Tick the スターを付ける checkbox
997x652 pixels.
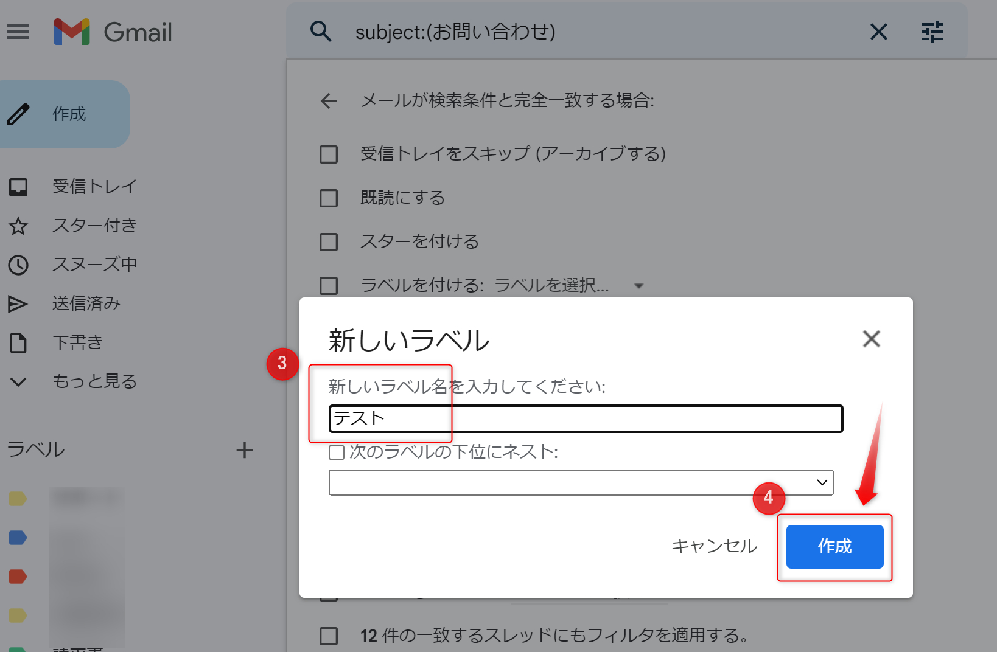click(x=329, y=242)
